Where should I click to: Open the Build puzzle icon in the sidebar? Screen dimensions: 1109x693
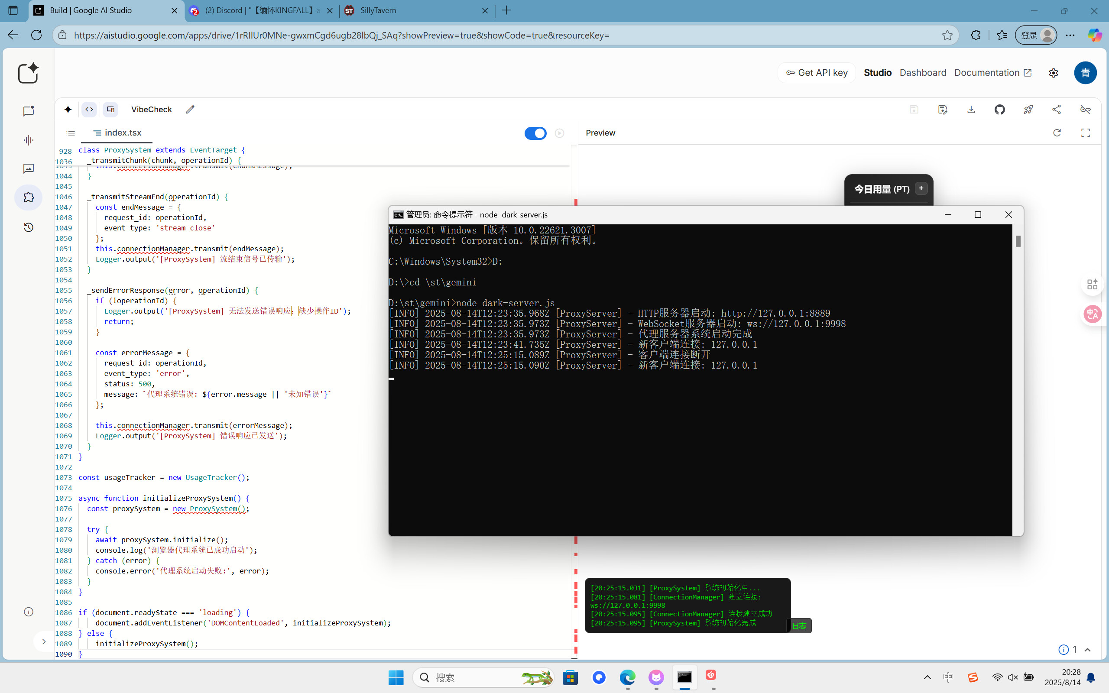29,198
